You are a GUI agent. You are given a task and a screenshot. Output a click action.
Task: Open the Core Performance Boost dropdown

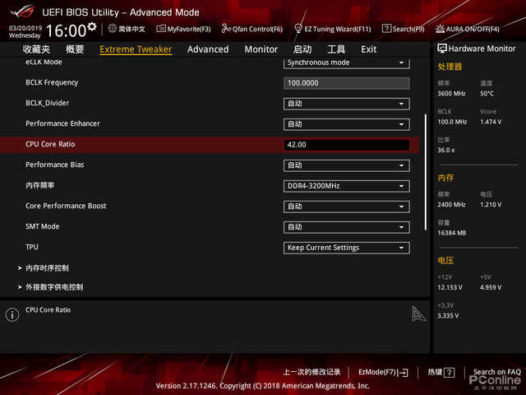[x=347, y=207]
